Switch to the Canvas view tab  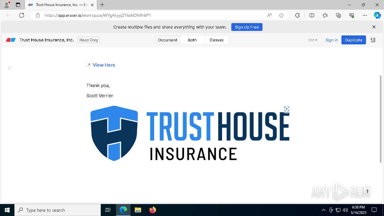tap(217, 40)
